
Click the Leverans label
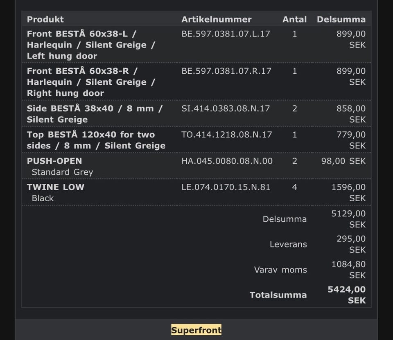click(288, 244)
